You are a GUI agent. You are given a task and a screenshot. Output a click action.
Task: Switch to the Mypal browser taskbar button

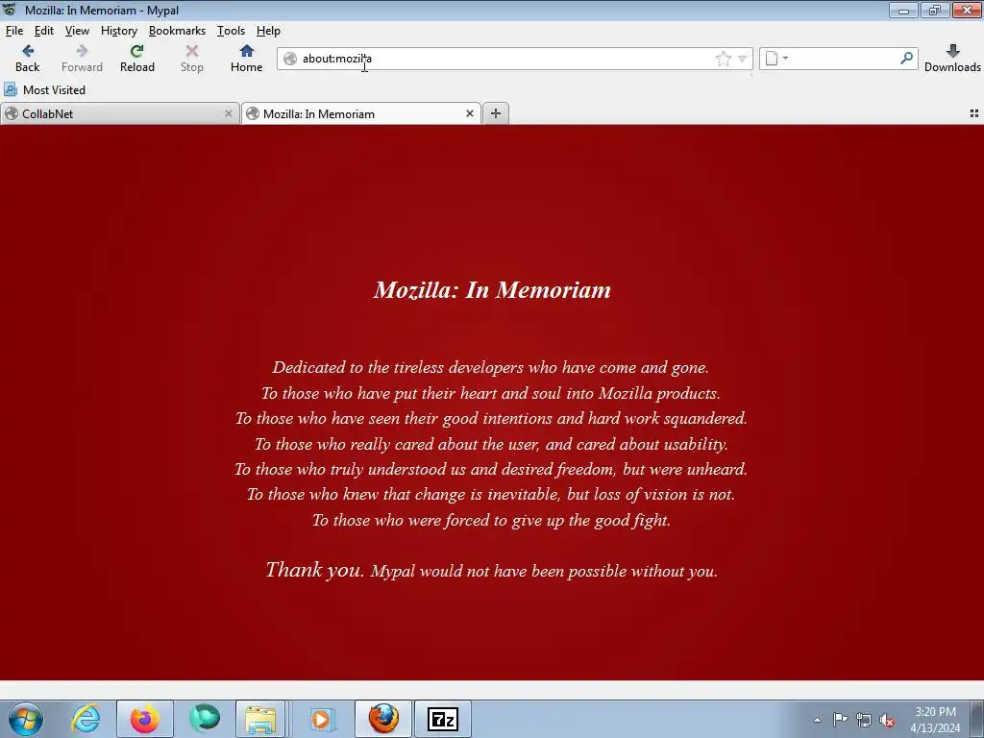[383, 719]
